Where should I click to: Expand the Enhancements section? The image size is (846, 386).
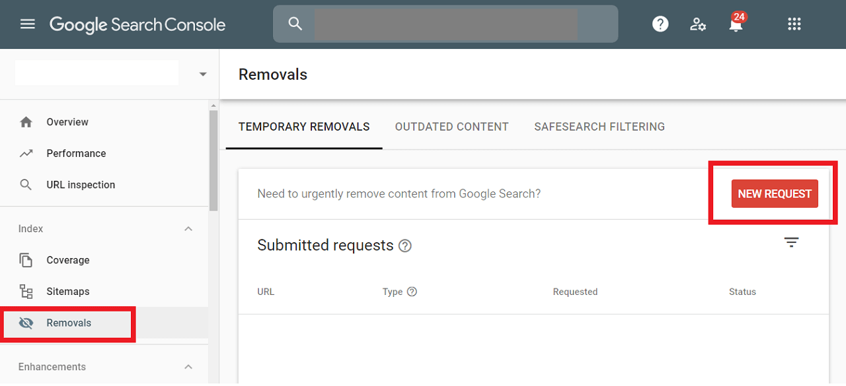(188, 367)
